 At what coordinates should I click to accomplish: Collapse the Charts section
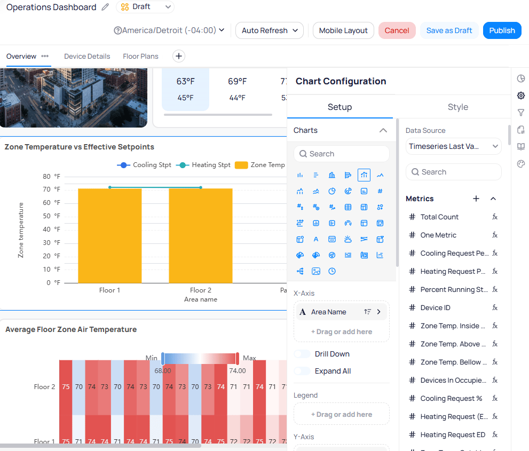(x=383, y=131)
